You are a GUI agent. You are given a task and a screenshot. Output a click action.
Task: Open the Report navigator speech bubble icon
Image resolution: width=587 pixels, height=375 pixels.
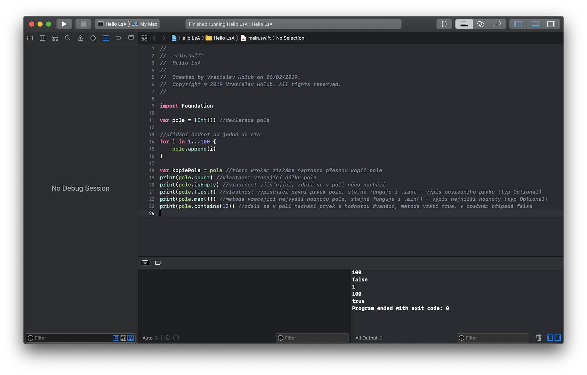click(x=131, y=38)
